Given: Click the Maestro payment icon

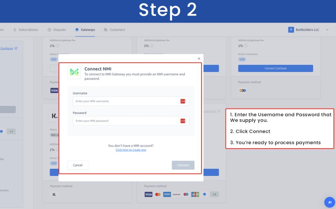Looking at the screenshot, I should 186,194.
